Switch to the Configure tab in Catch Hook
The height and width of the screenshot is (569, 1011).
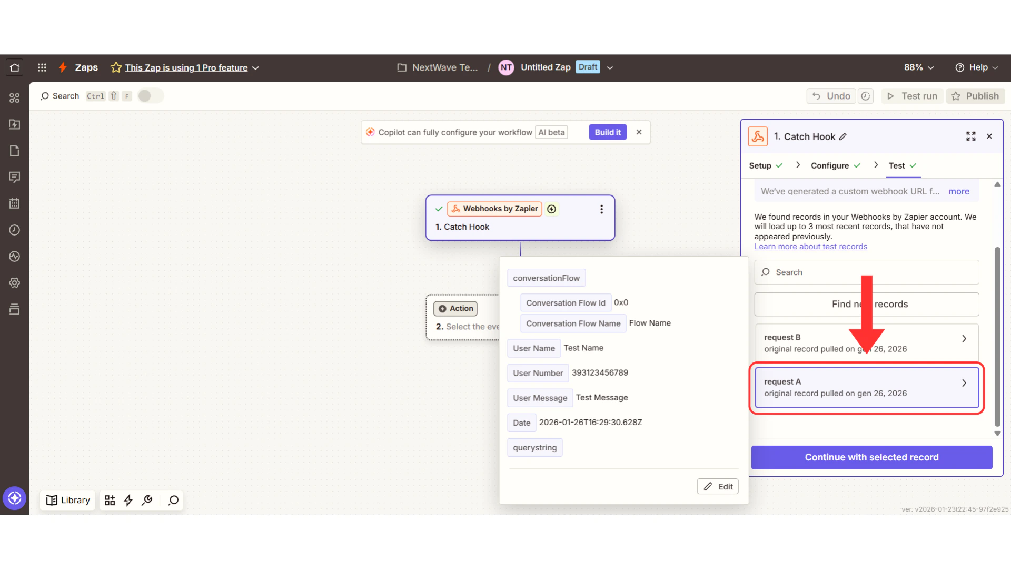pyautogui.click(x=830, y=165)
